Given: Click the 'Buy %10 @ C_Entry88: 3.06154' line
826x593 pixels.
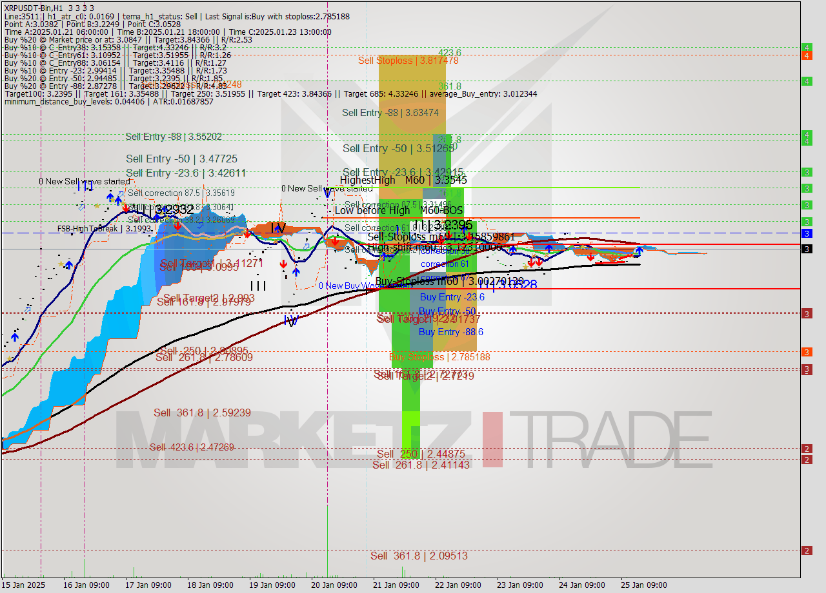Looking at the screenshot, I should [115, 63].
